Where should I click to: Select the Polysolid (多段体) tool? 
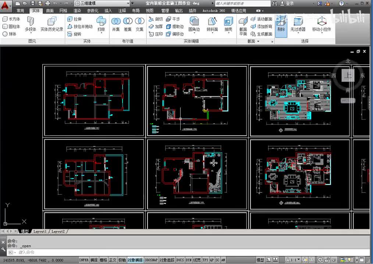31,24
